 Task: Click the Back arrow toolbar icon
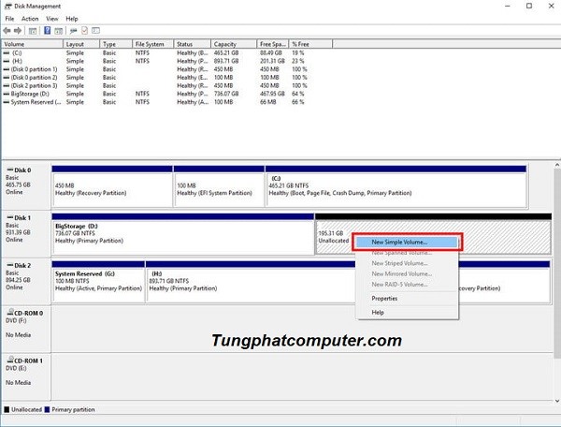(x=7, y=31)
